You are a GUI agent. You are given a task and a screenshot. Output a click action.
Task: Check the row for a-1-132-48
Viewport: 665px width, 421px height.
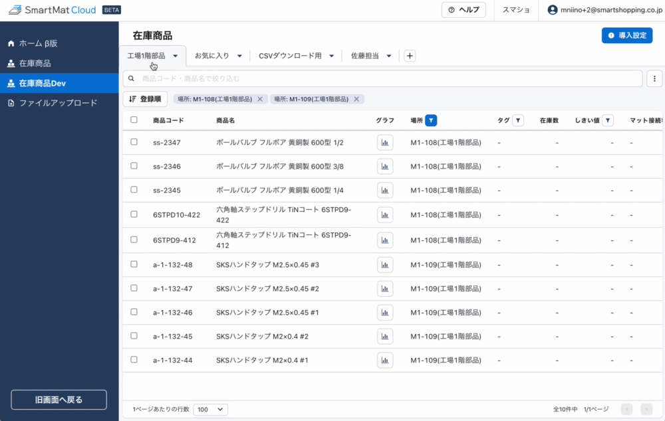tap(134, 264)
